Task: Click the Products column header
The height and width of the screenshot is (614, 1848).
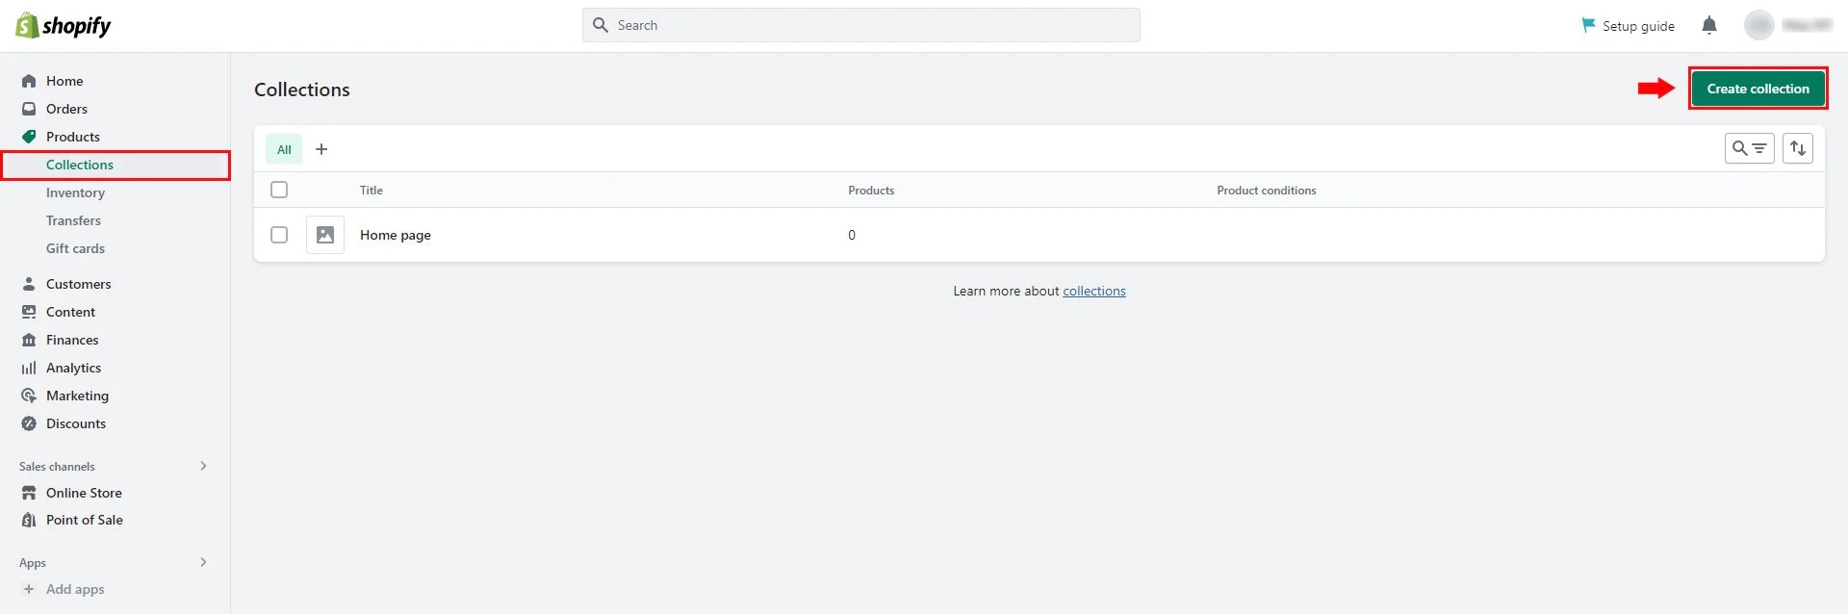Action: (x=871, y=191)
